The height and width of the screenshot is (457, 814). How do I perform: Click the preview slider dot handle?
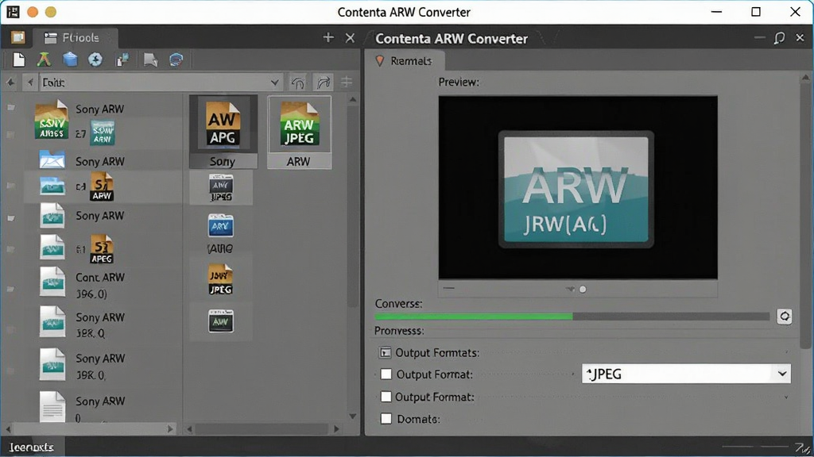point(583,289)
